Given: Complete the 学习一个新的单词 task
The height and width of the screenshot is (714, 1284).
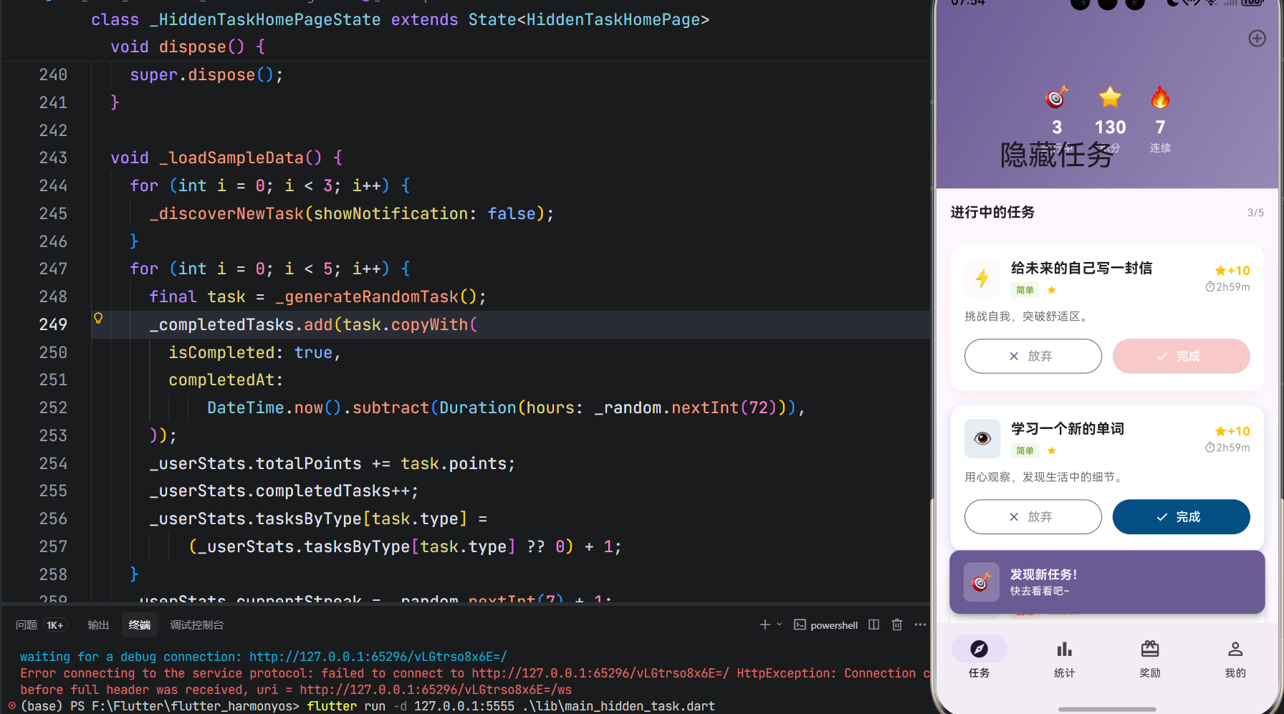Looking at the screenshot, I should click(x=1181, y=516).
